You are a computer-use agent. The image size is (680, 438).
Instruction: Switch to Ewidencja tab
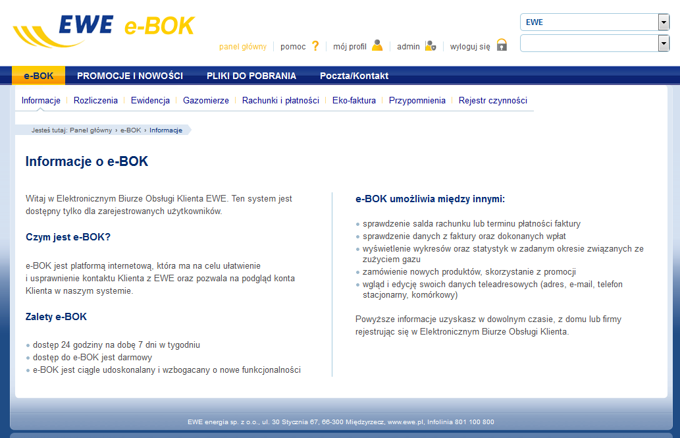151,100
